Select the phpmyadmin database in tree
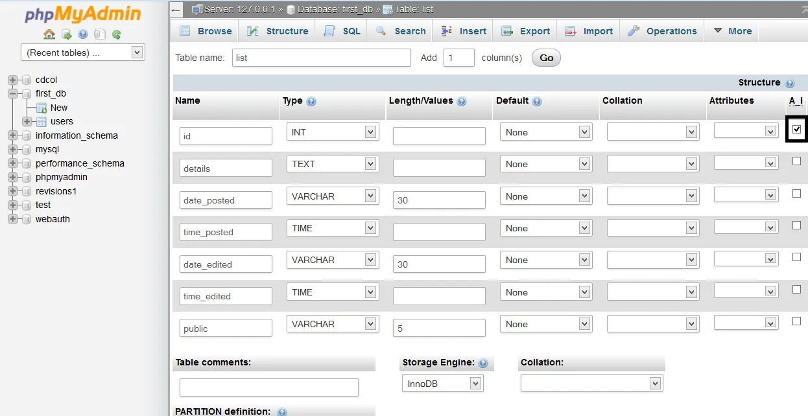The width and height of the screenshot is (808, 416). click(62, 177)
